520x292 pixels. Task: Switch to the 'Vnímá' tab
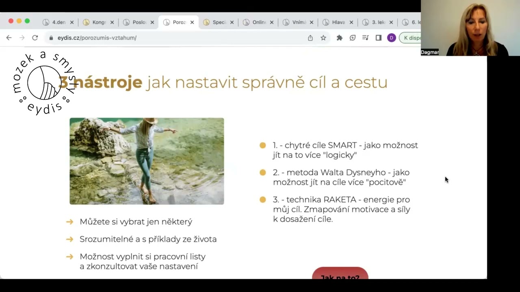coord(299,22)
